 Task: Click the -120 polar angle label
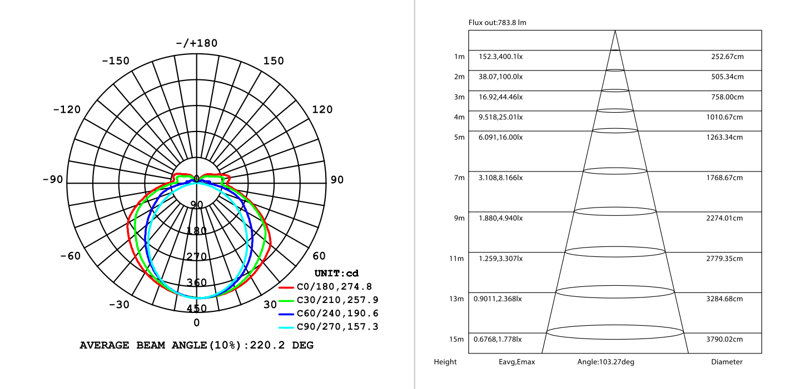pos(67,109)
